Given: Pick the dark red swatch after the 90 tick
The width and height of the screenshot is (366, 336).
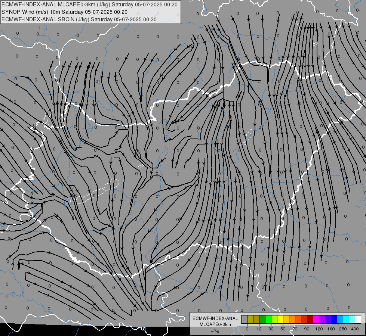Looking at the screenshot, I should (x=310, y=319).
